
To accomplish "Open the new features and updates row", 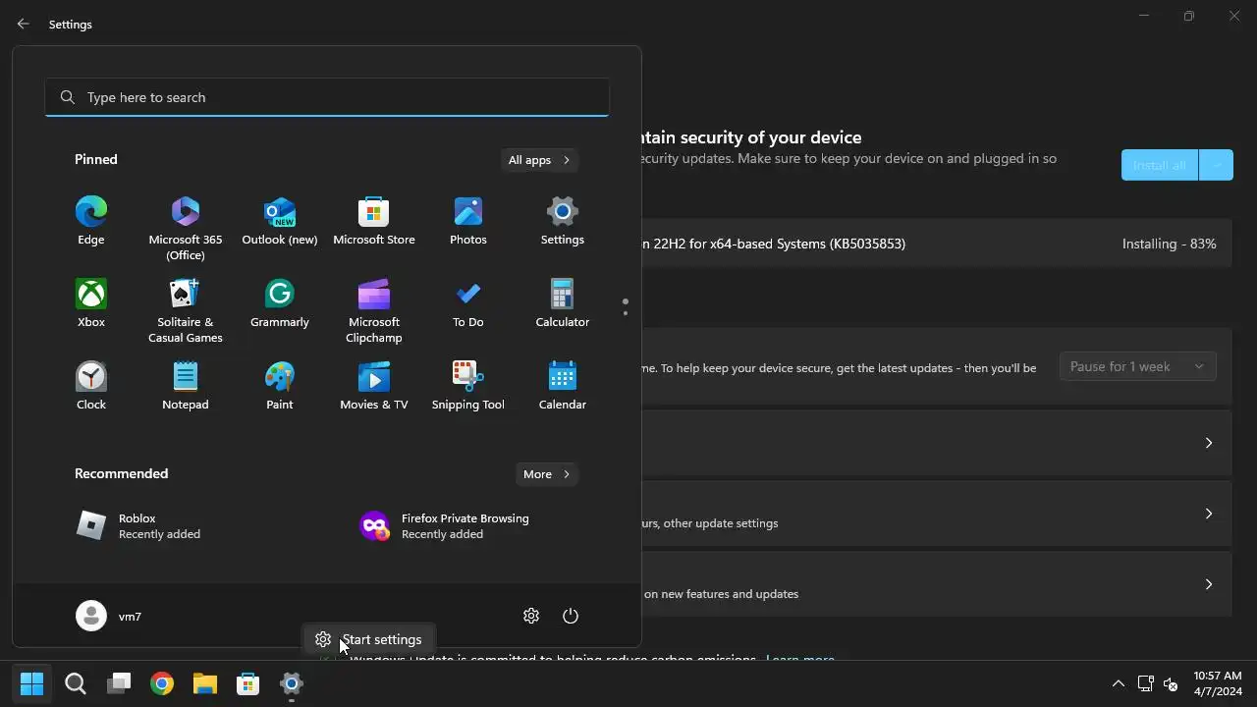I will pyautogui.click(x=937, y=584).
